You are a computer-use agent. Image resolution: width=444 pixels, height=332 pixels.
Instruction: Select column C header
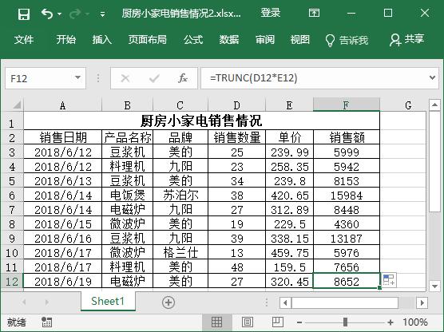(x=180, y=105)
